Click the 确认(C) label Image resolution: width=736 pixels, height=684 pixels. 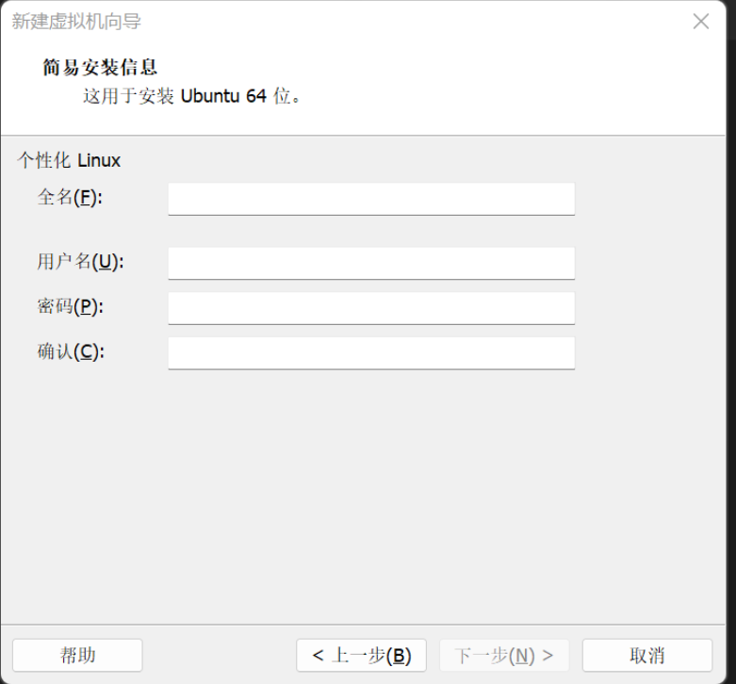71,351
